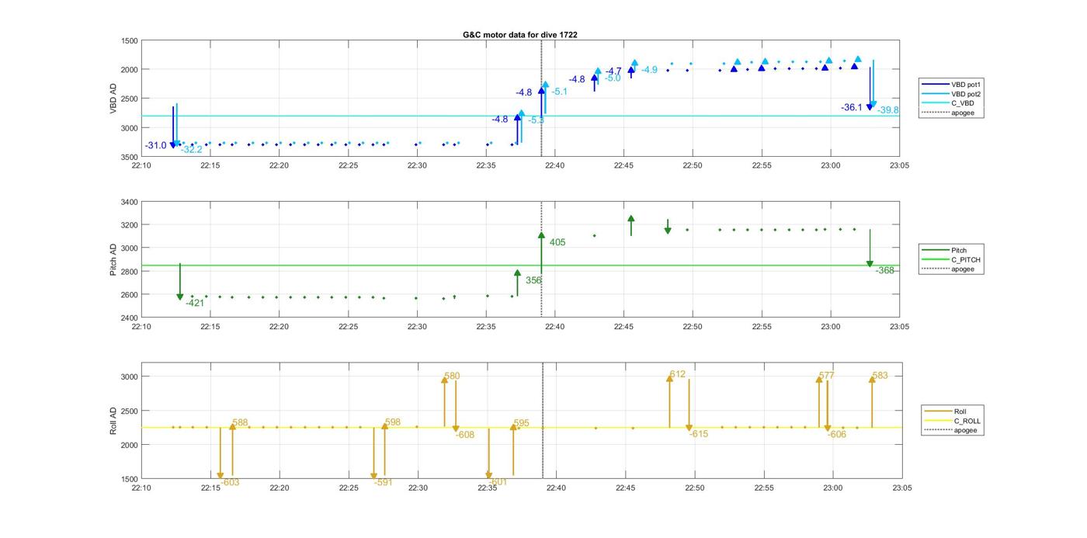Click the '-606' roll data label

point(837,435)
